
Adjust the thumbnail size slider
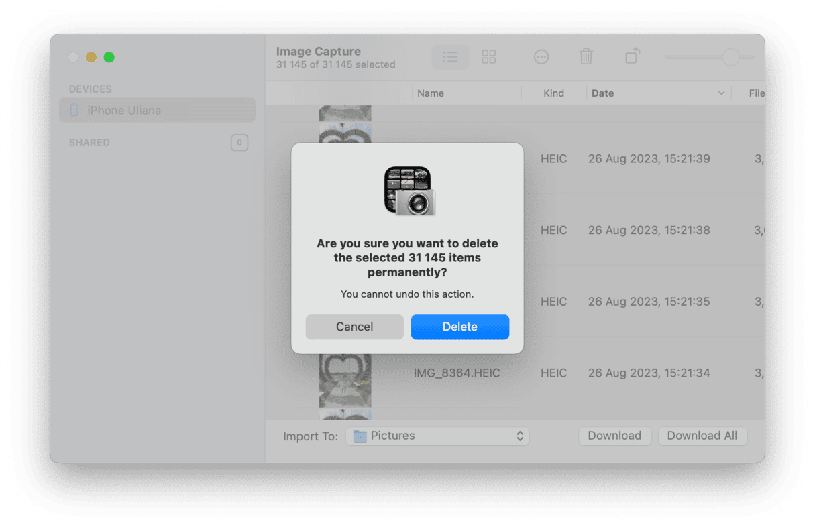click(x=730, y=58)
